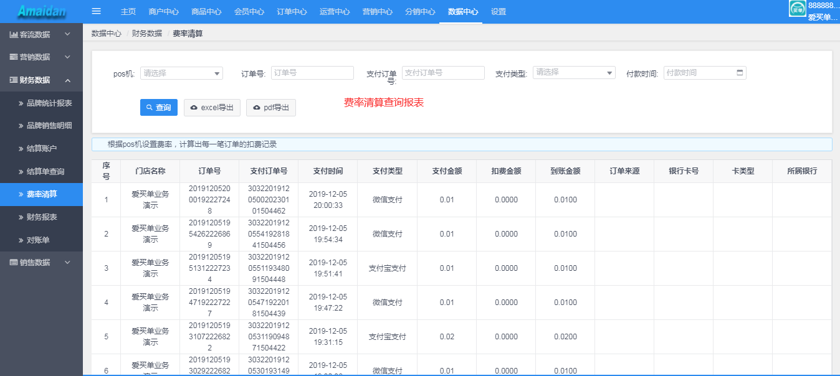This screenshot has width=840, height=376.
Task: Click the 财务数据 list icon in sidebar
Action: click(x=14, y=80)
